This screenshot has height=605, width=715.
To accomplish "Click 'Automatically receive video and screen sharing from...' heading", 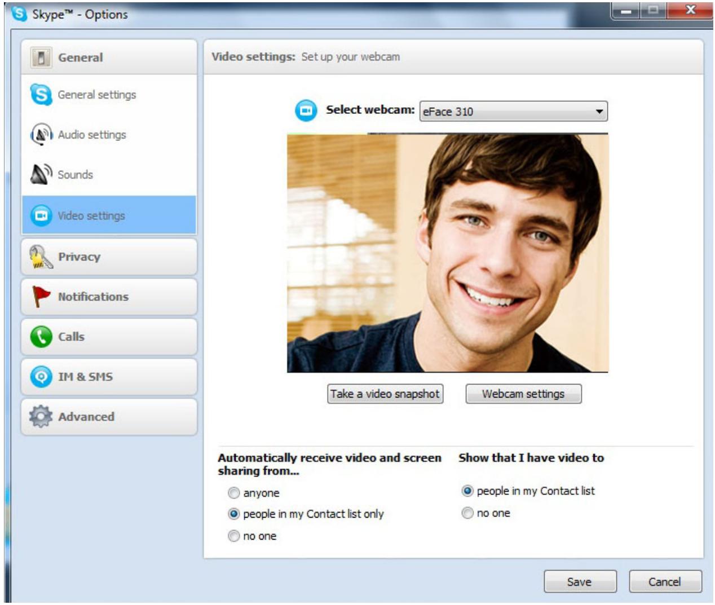I will click(x=329, y=464).
